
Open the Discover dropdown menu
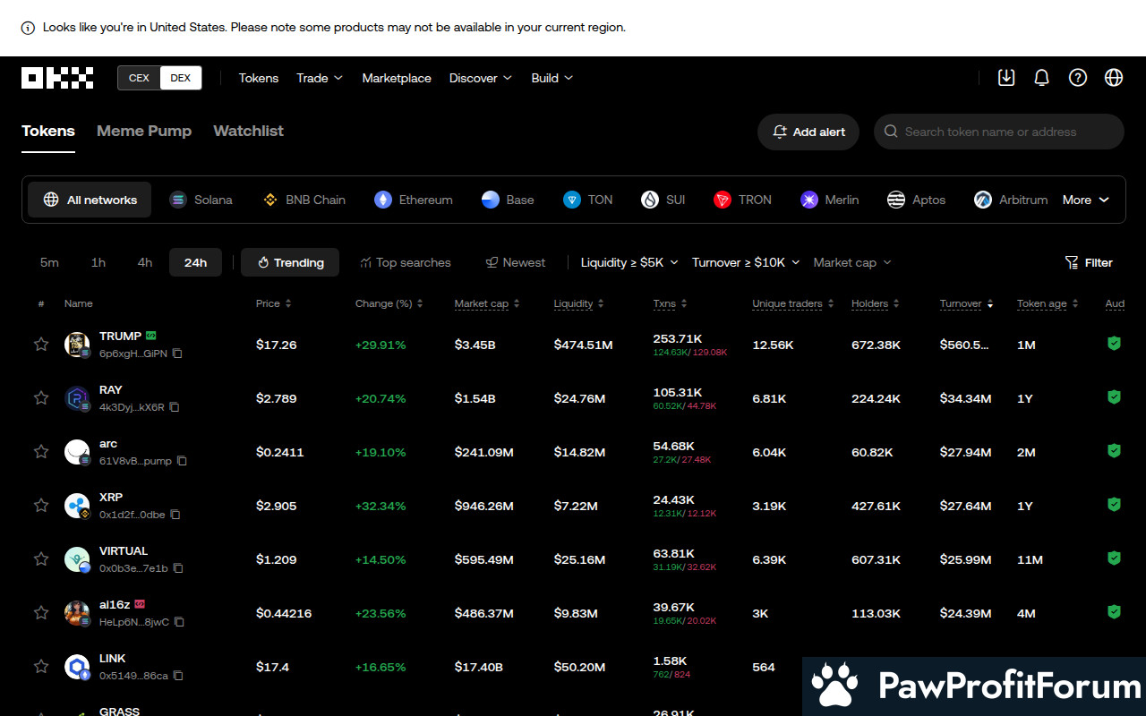[x=481, y=78]
